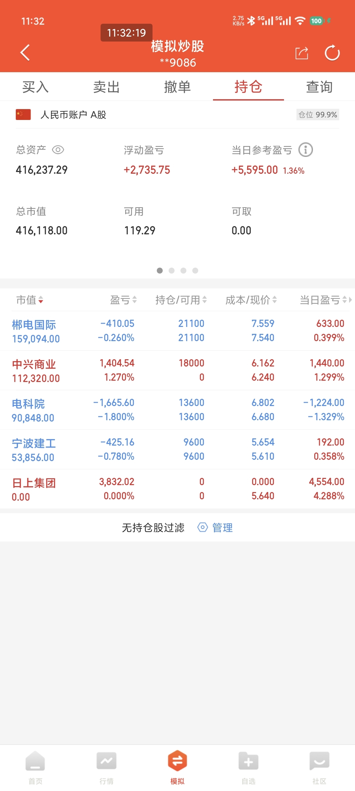Sort by 成本/现价 column

251,300
